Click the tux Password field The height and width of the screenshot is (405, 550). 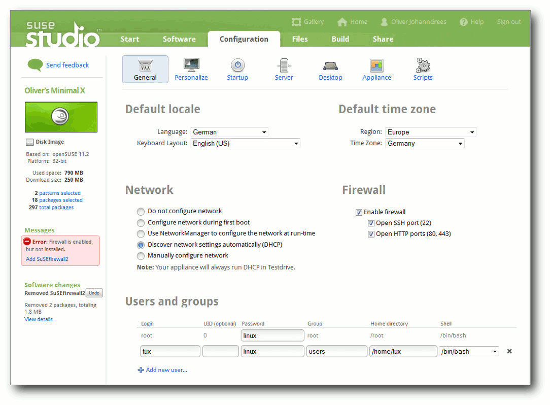coord(272,351)
